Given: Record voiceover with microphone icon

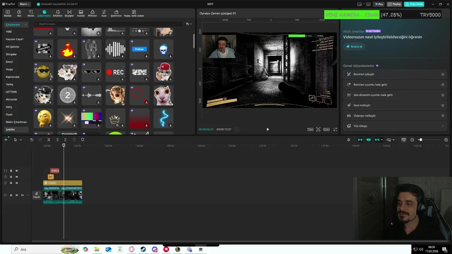Looking at the screenshot, I should (349, 140).
